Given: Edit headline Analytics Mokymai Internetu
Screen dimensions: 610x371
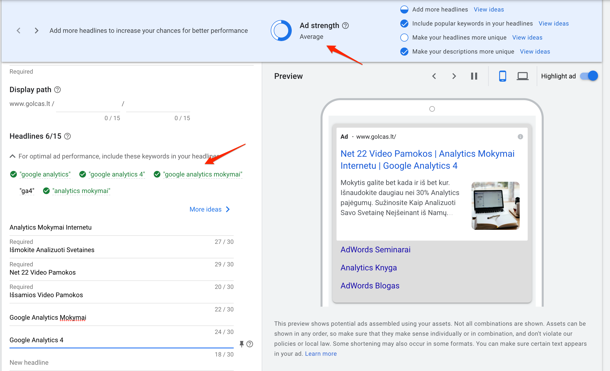Looking at the screenshot, I should click(122, 227).
